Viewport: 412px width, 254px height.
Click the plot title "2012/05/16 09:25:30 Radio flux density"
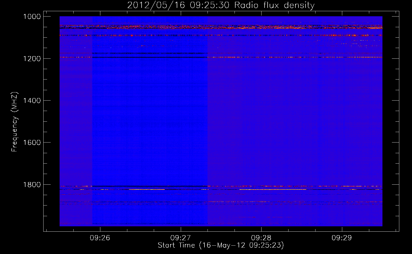point(221,5)
